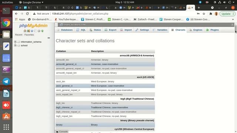Open the Variables tab
The image size is (237, 133).
[160, 30]
